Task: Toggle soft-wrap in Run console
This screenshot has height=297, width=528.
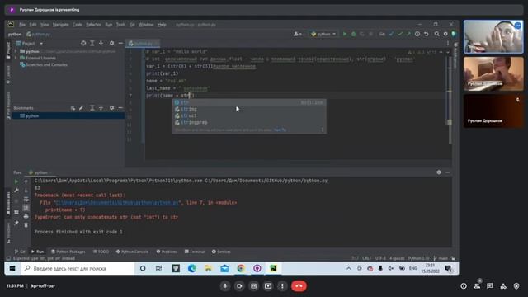Action: coord(26,200)
